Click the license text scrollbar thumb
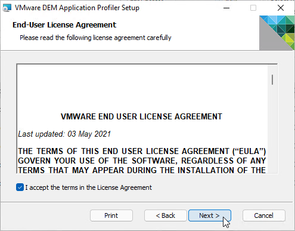The width and height of the screenshot is (295, 231). pos(272,79)
